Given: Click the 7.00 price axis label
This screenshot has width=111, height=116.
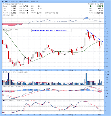Looking at the screenshot, I should click(x=106, y=29).
